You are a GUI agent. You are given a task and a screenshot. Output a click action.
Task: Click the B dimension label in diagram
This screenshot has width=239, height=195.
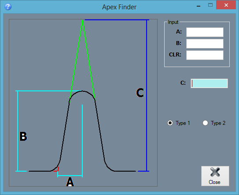coord(23,136)
